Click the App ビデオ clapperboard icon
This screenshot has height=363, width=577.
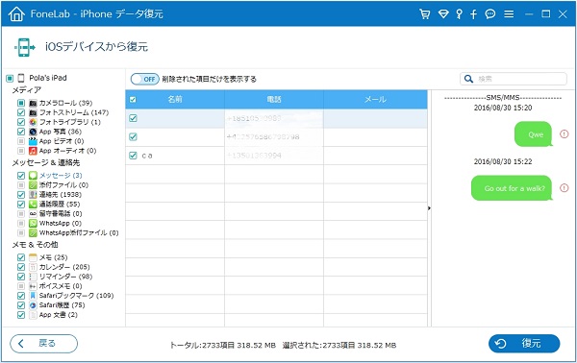point(33,141)
